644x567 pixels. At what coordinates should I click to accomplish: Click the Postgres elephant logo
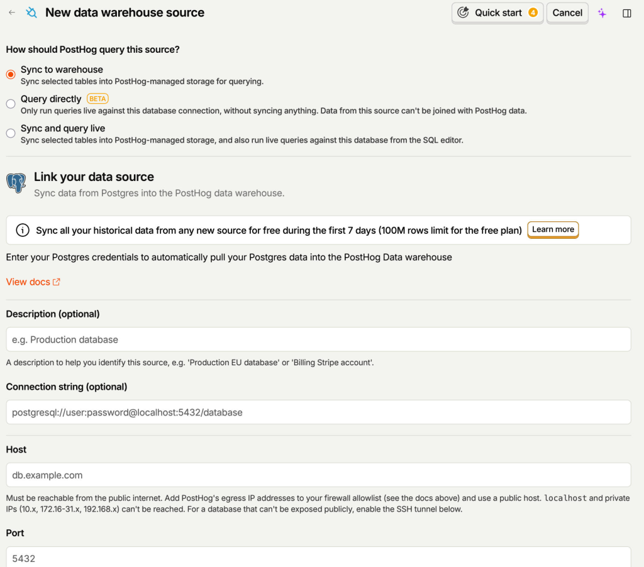point(16,183)
